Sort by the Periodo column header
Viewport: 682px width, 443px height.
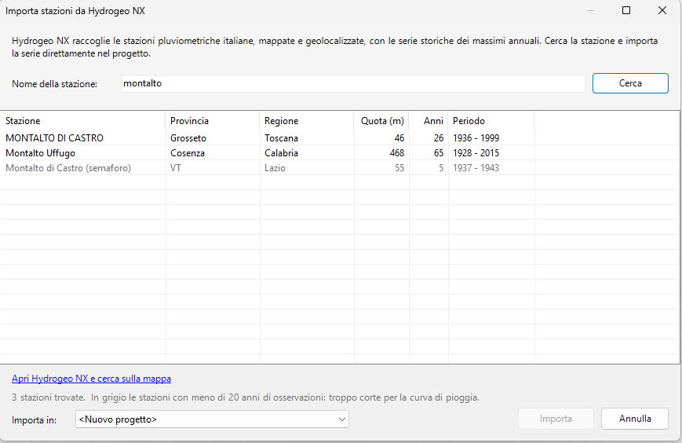(x=491, y=121)
